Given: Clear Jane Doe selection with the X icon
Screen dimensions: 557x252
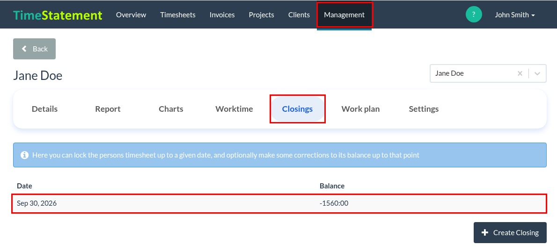Looking at the screenshot, I should (520, 73).
